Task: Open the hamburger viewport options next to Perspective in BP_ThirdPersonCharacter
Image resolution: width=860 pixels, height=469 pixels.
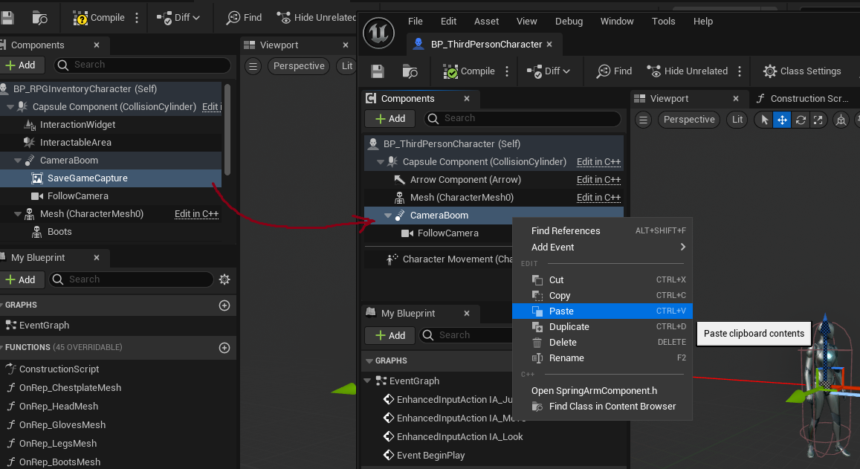Action: coord(644,120)
